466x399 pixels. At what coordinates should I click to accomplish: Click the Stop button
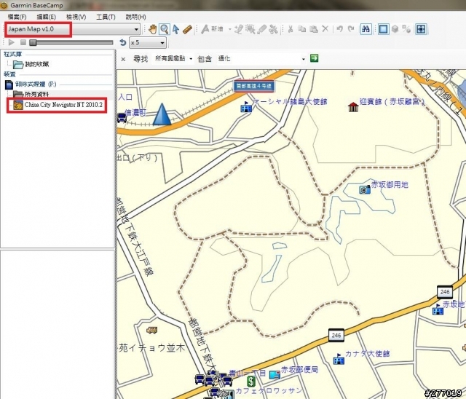(x=23, y=42)
